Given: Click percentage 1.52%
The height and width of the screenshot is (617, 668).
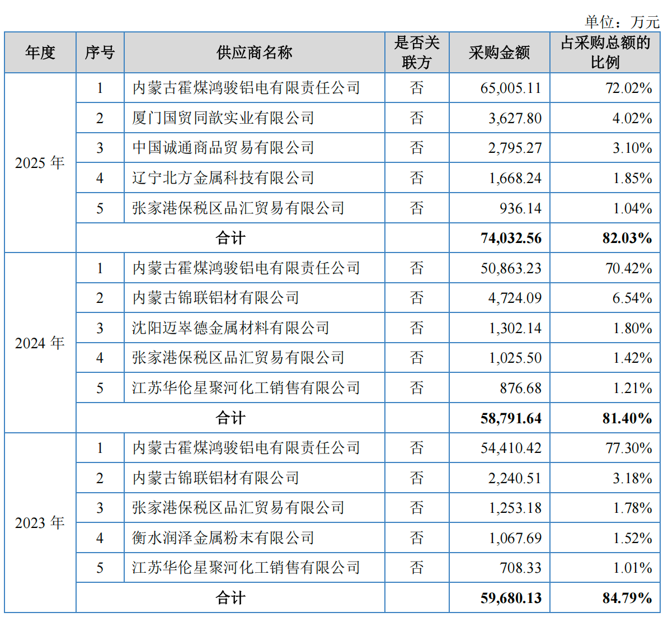Looking at the screenshot, I should pos(632,538).
